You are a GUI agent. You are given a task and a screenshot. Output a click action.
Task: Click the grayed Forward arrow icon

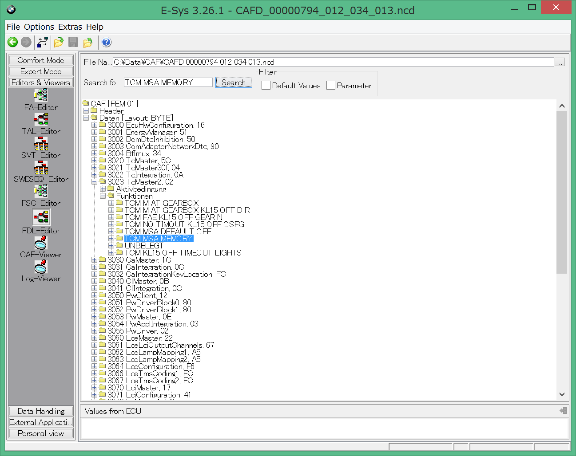pos(26,42)
